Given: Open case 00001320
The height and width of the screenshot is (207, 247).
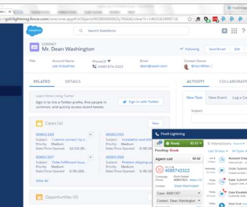Looking at the screenshot, I should click(x=45, y=135).
